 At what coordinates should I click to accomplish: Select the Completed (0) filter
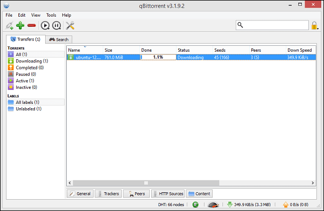(x=36, y=68)
